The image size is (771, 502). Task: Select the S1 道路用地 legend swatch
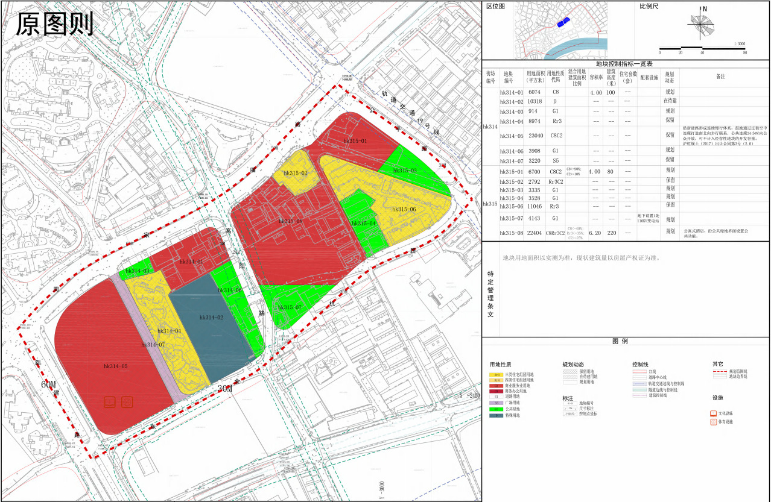(497, 397)
